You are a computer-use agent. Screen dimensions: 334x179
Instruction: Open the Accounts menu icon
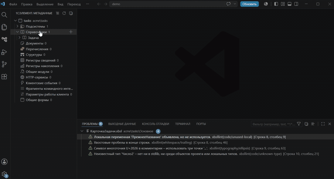4,162
